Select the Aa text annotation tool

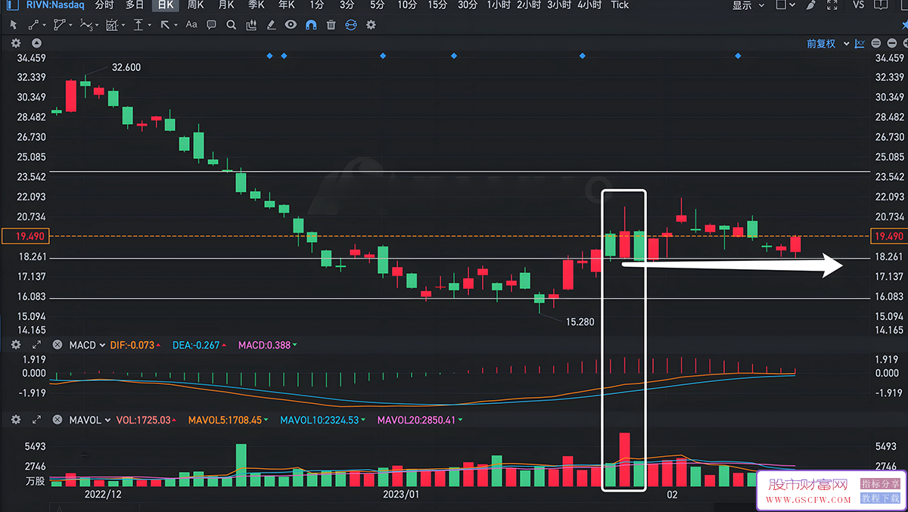point(191,25)
